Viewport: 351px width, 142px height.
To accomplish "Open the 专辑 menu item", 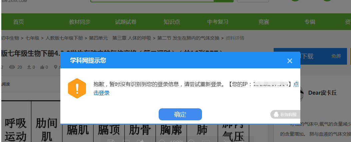I will point(310,22).
